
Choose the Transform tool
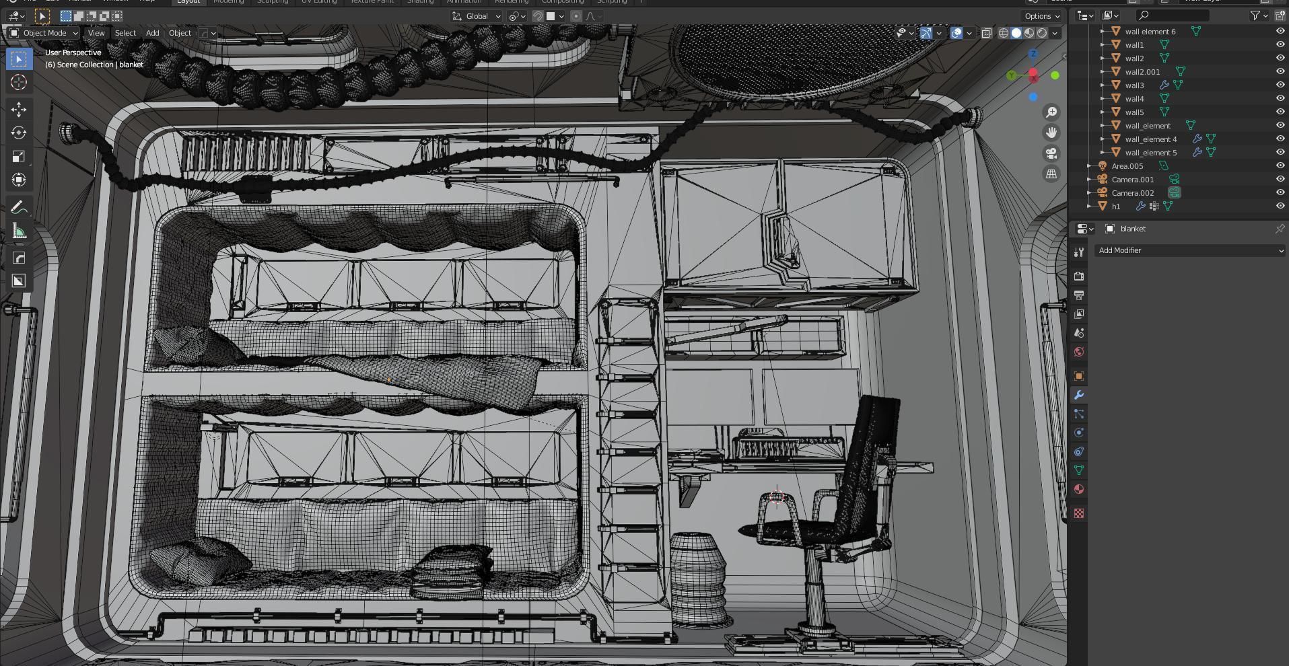19,180
